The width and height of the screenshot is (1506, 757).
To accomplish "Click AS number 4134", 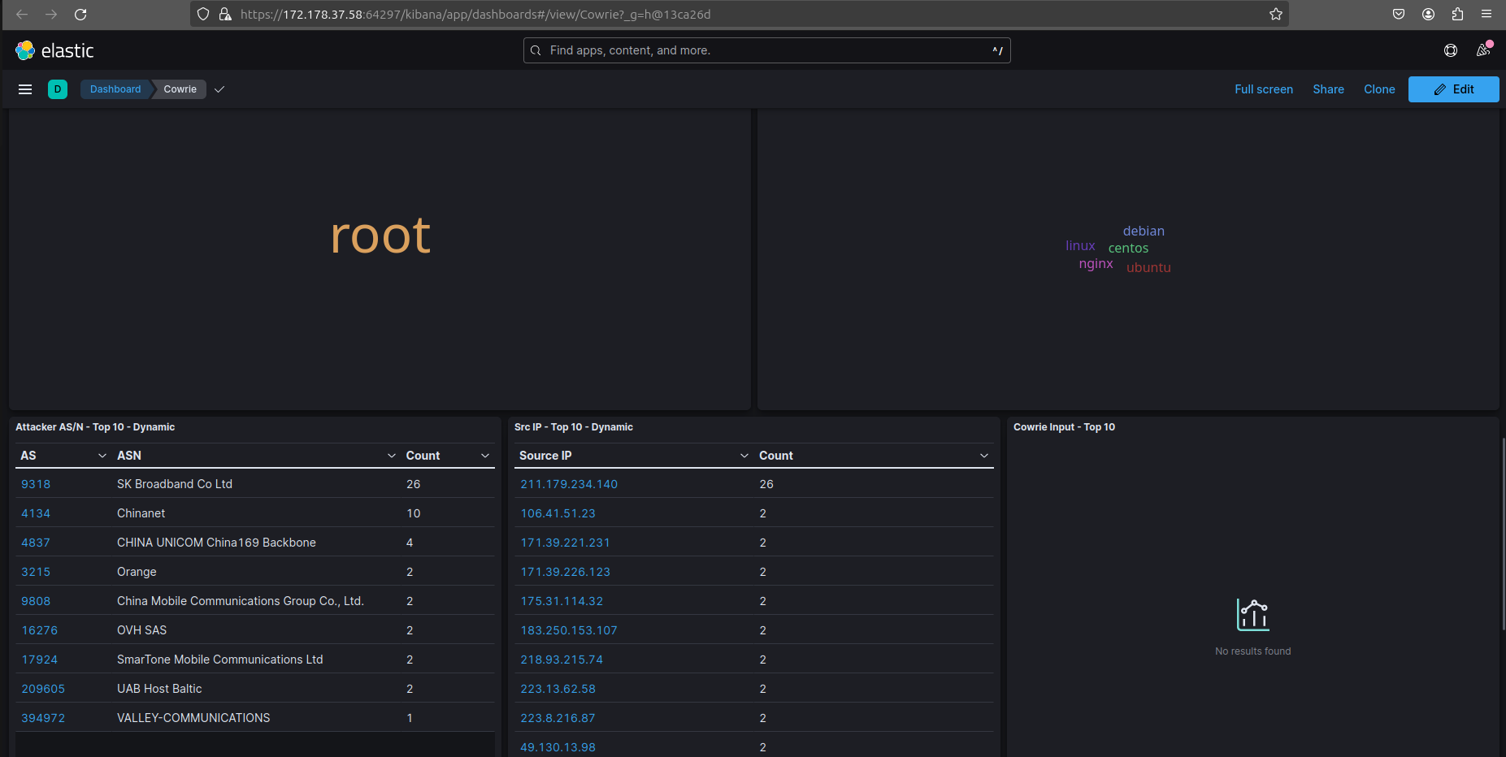I will (36, 513).
